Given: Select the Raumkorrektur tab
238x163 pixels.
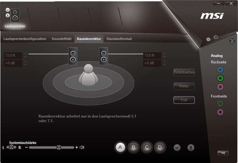Looking at the screenshot, I should [x=89, y=39].
